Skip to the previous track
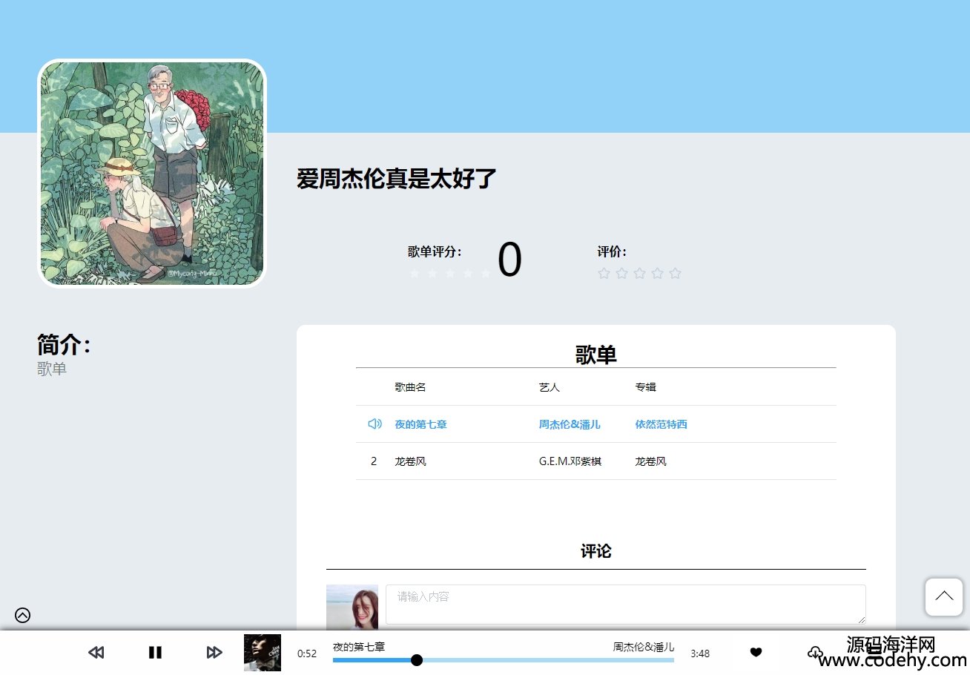This screenshot has height=675, width=970. (x=96, y=653)
